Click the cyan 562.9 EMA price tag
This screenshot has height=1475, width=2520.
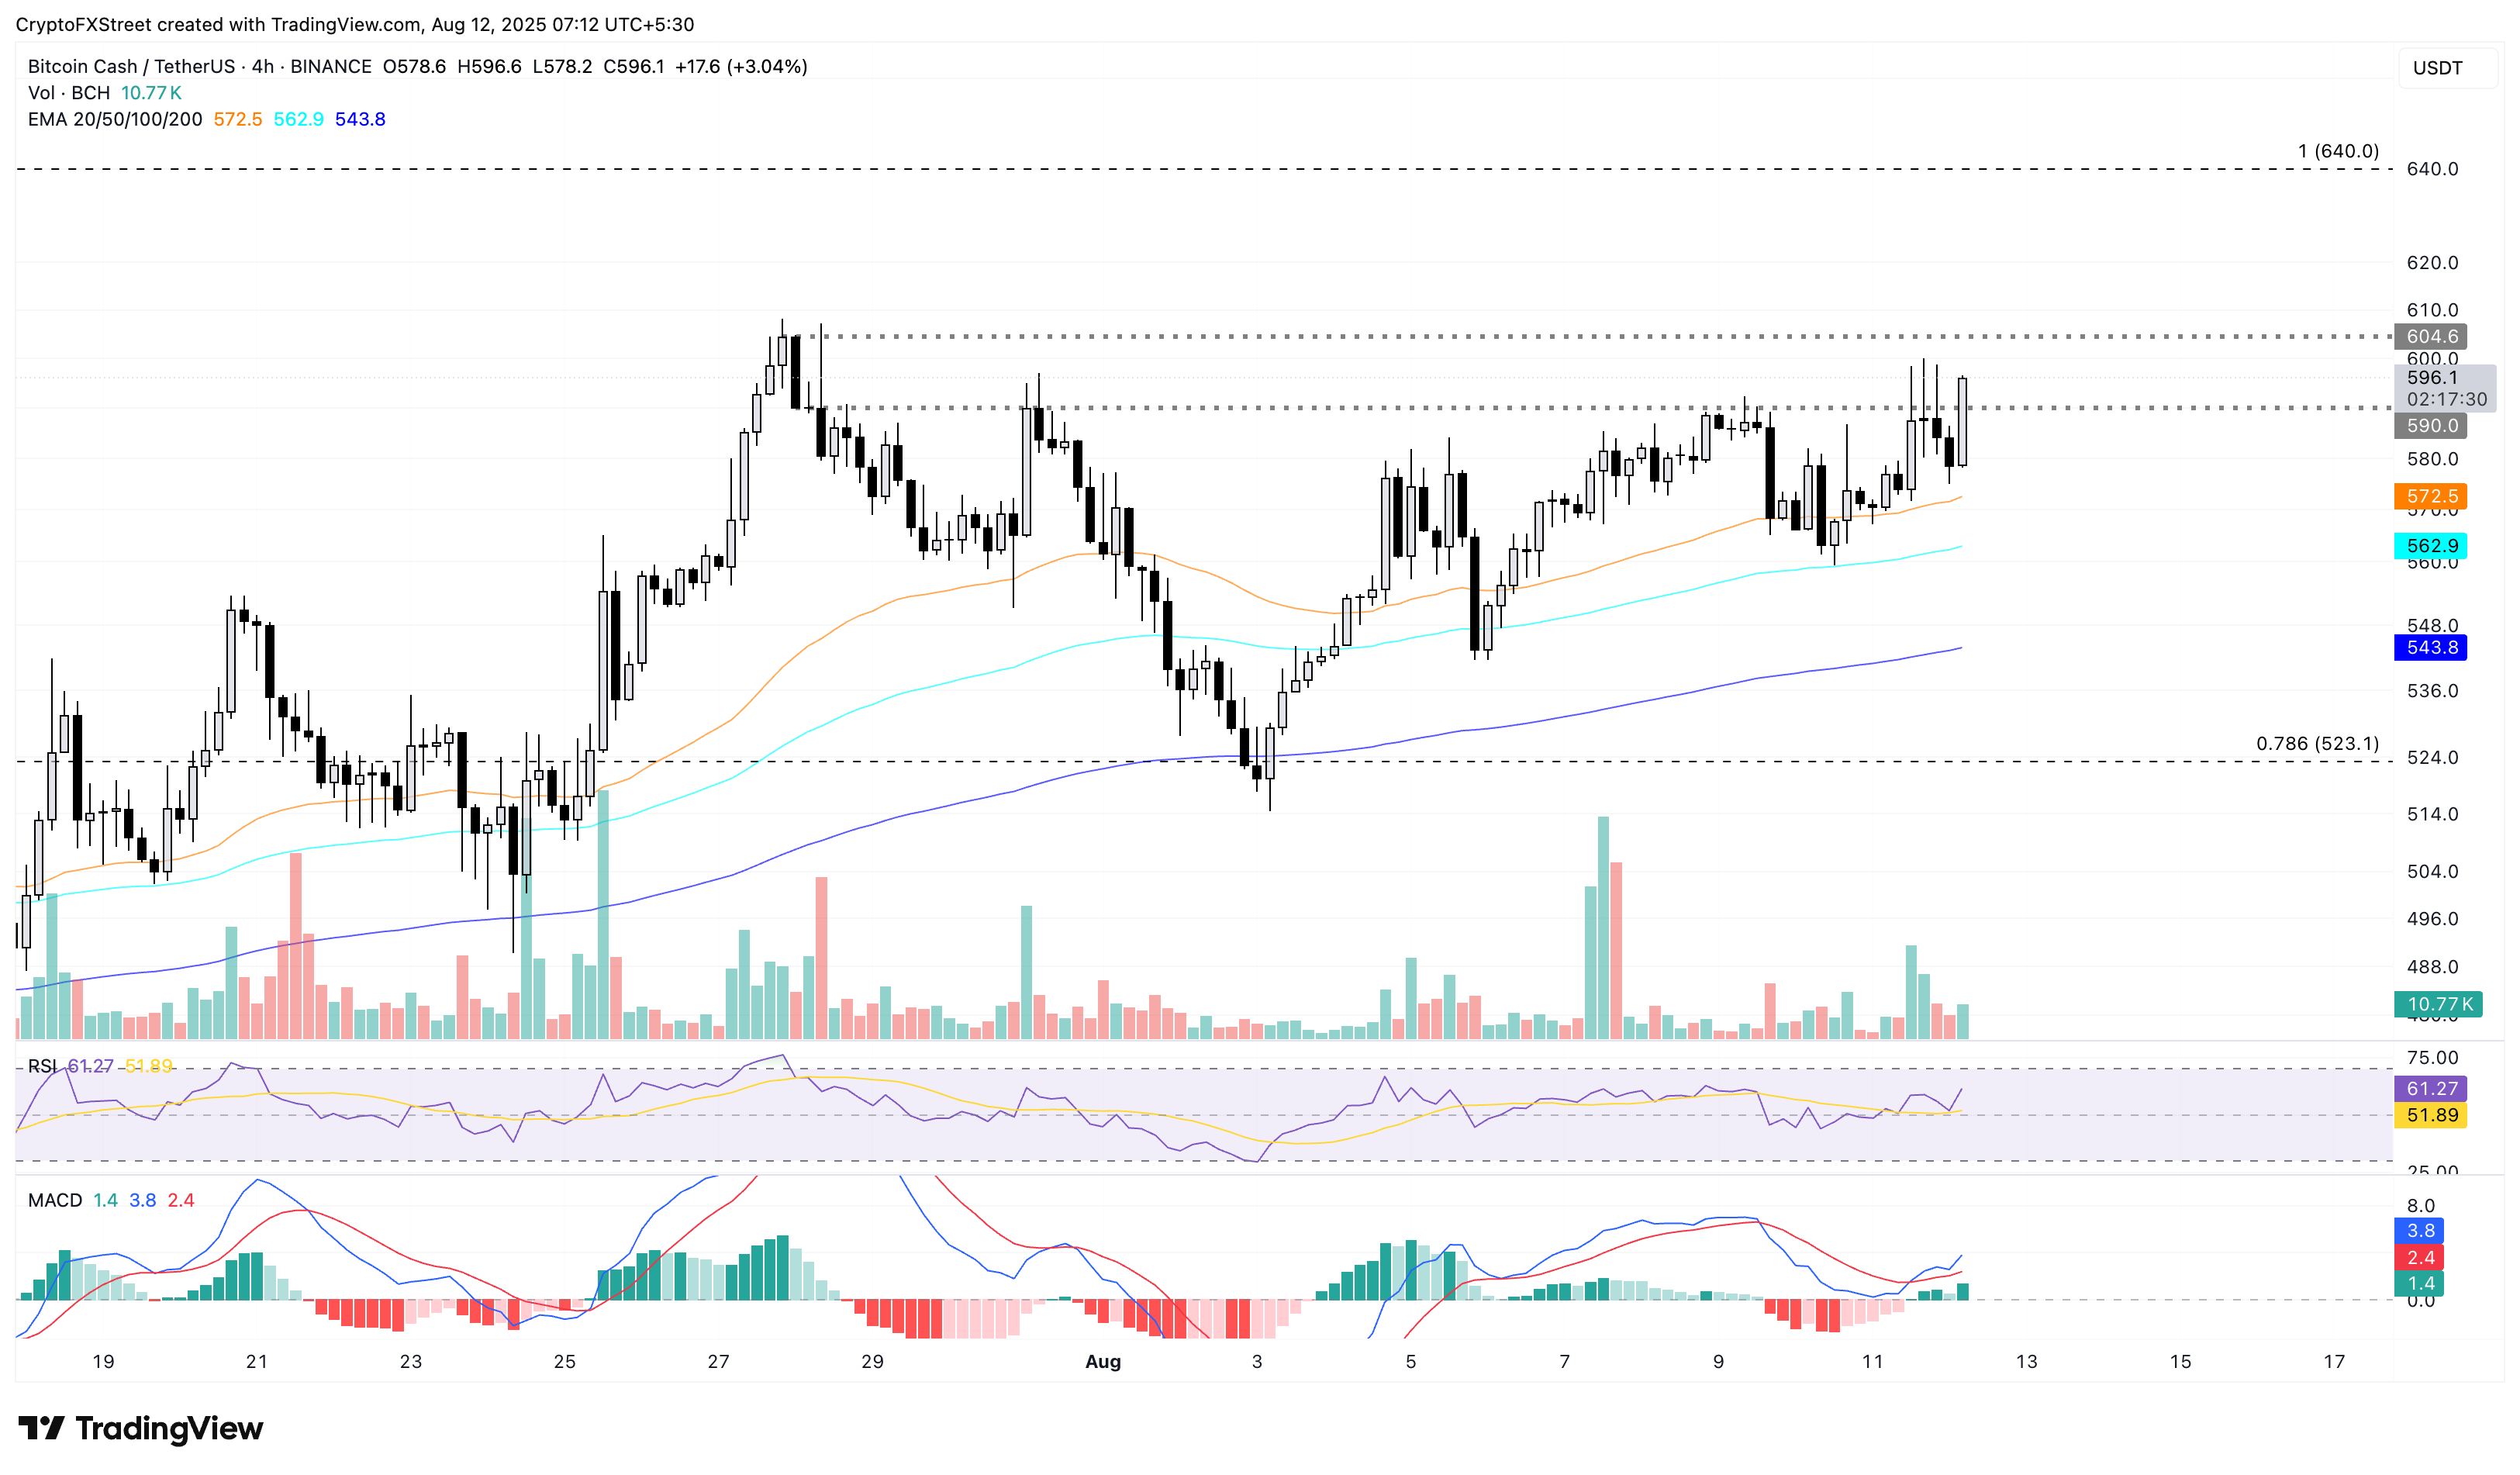[2430, 546]
